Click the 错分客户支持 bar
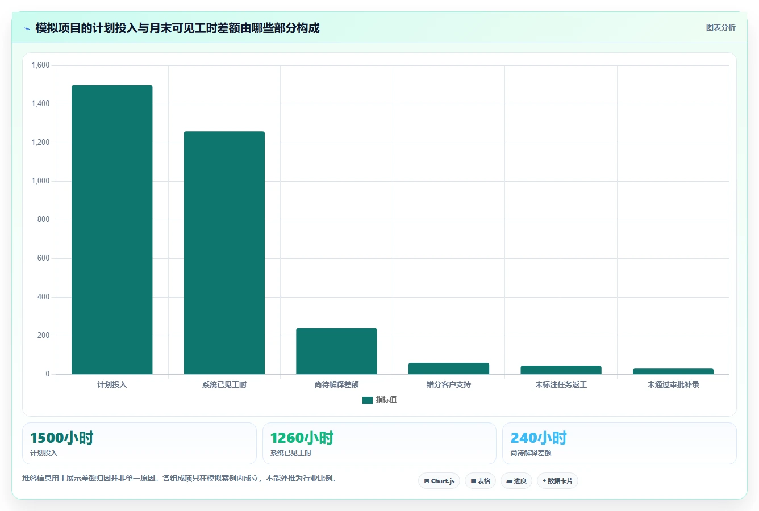 pyautogui.click(x=449, y=368)
